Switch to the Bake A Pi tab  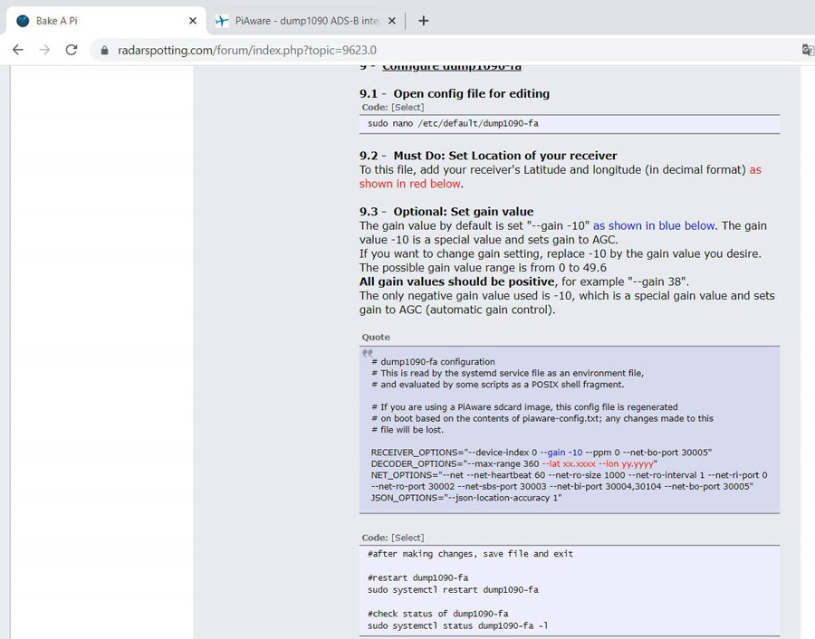click(106, 21)
